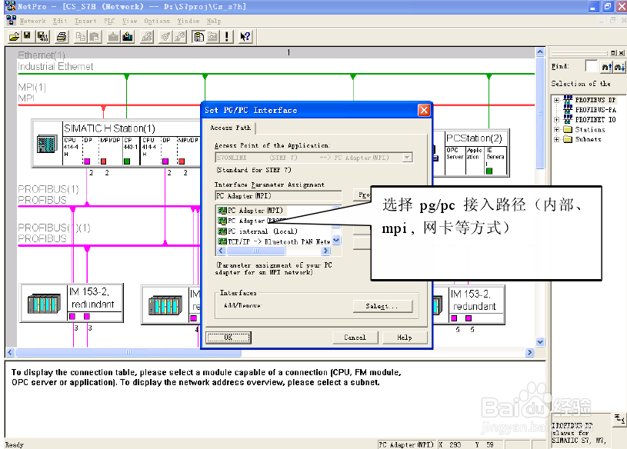627x449 pixels.
Task: Expand the Stations folder
Action: [556, 129]
